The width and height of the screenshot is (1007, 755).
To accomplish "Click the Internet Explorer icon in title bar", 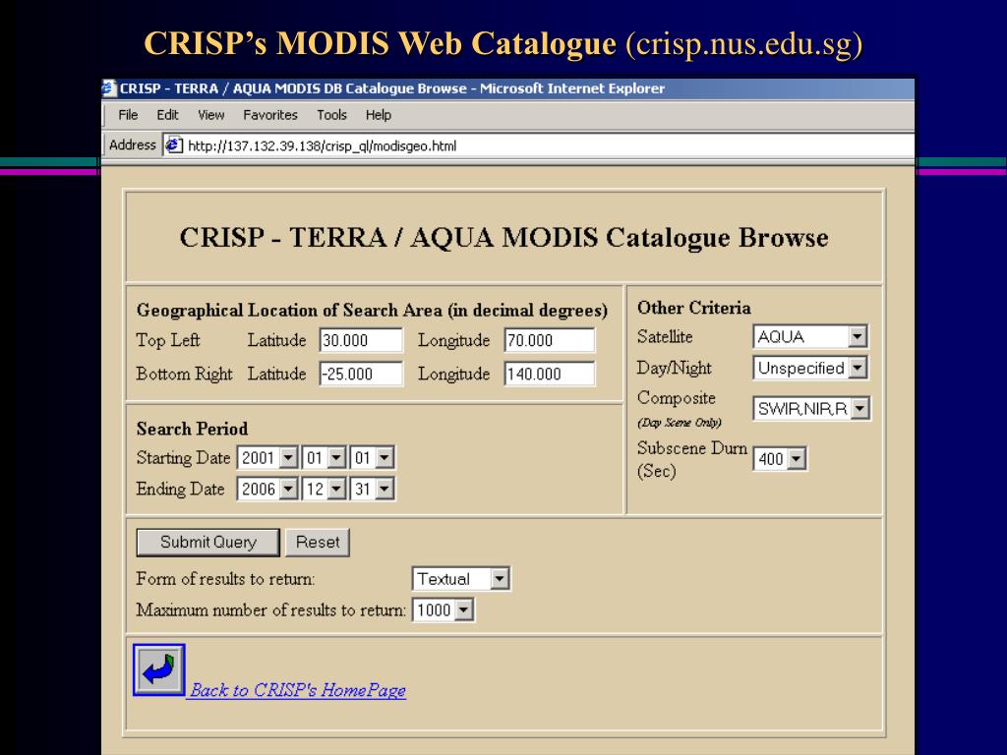I will [109, 87].
